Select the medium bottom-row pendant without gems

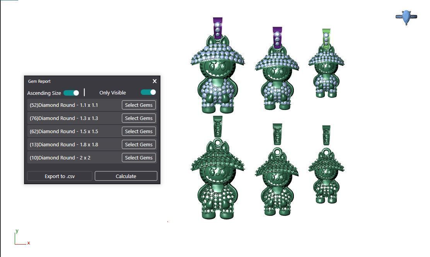[x=277, y=181]
